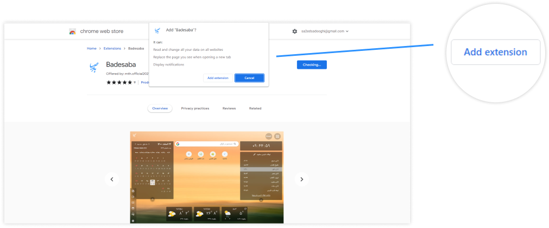This screenshot has height=228, width=549.
Task: Open the category link beside the star rating
Action: [x=144, y=82]
